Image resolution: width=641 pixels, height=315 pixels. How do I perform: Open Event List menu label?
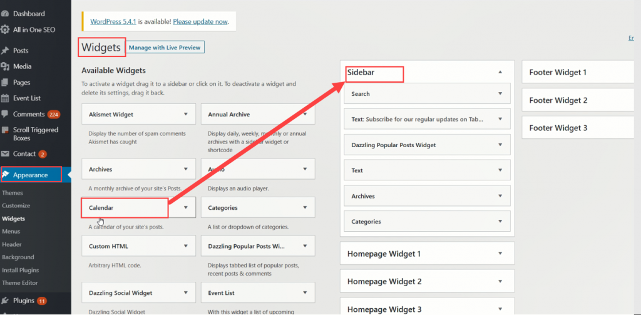coord(26,98)
